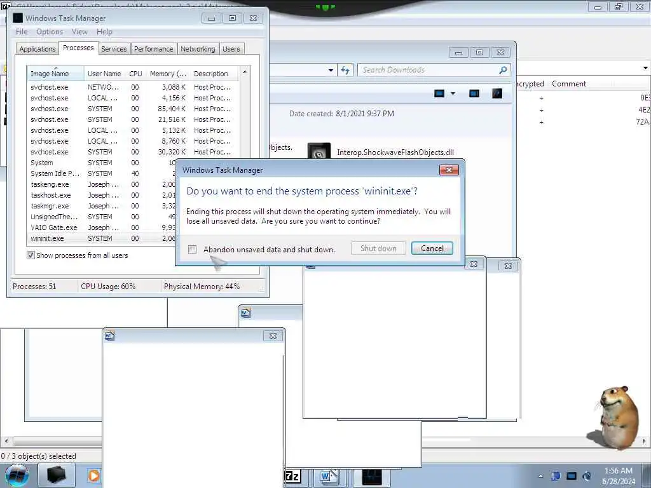
Task: Close the lower-left blank Word window
Action: click(273, 335)
